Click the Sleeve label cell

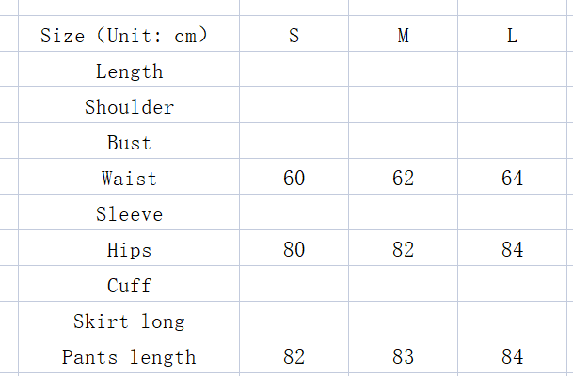click(129, 214)
